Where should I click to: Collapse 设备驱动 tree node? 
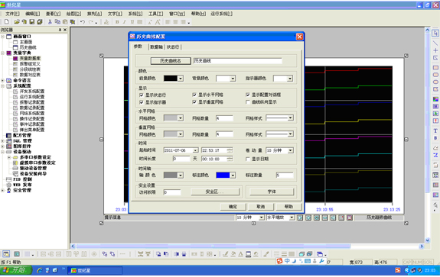(2, 152)
